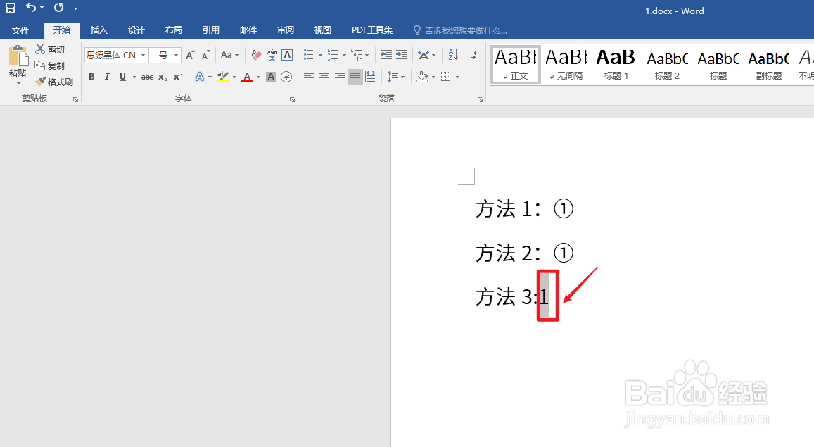The image size is (814, 447).
Task: Apply red font color
Action: point(247,77)
